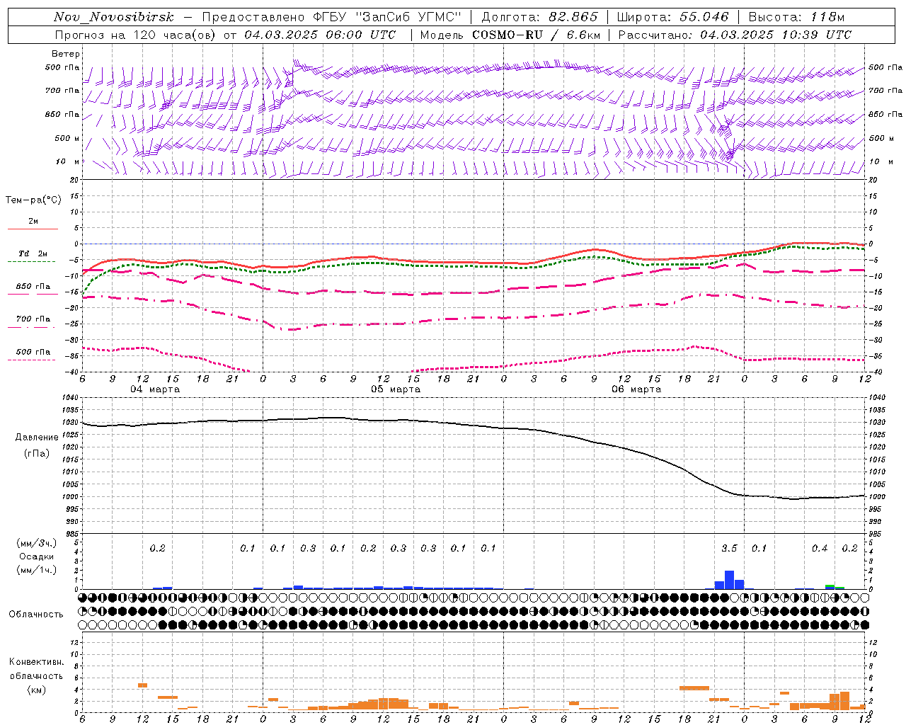906x725 pixels.
Task: Click the '04 марта' date label
Action: [155, 389]
